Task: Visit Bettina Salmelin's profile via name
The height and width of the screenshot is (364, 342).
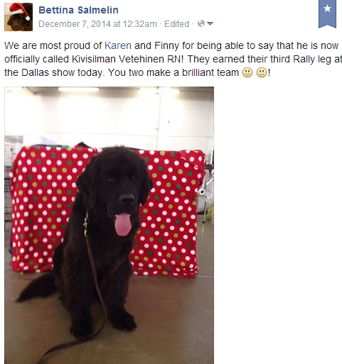Action: pos(78,10)
